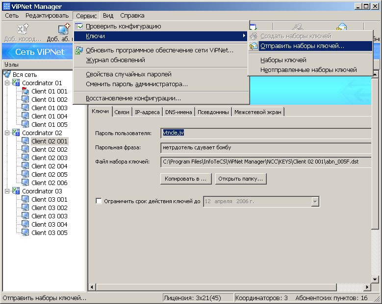Click the Парольная фраза field
Screen dimensions: 382x304
266,148
